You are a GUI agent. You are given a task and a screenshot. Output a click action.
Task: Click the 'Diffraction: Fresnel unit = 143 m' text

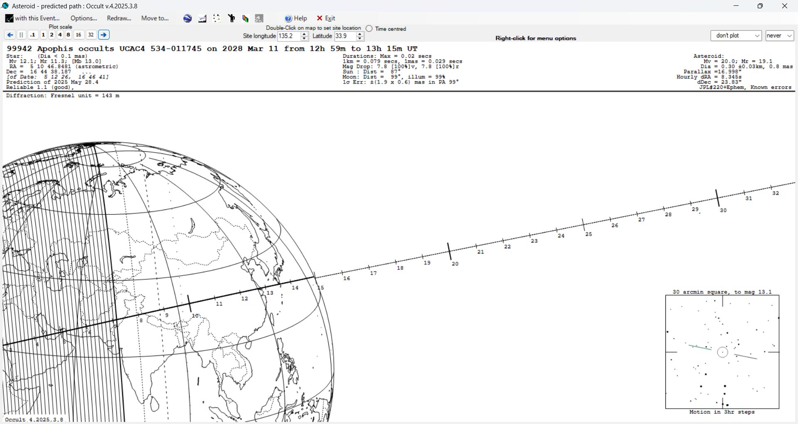63,96
